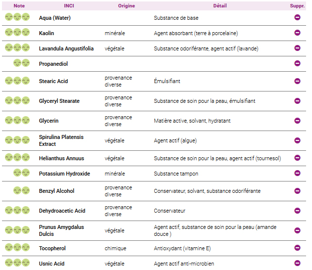The width and height of the screenshot is (312, 270).
Task: Remove the Helianthus Annuus row
Action: (297, 158)
